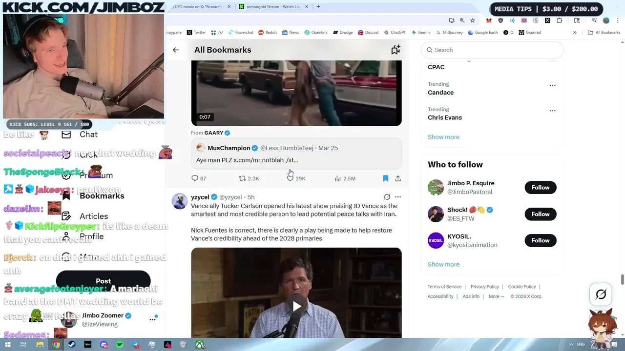This screenshot has height=351, width=625.
Task: Click the Grok icon on yzycel's post
Action: pos(387,197)
